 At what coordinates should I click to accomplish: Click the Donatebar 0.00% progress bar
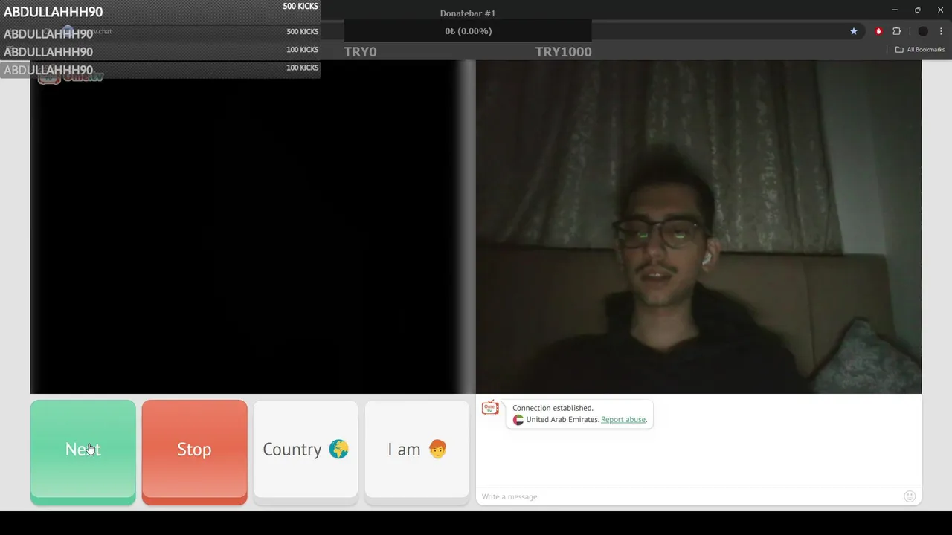(x=468, y=31)
